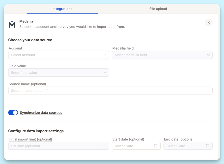Open the Start date calendar icon

pyautogui.click(x=156, y=146)
